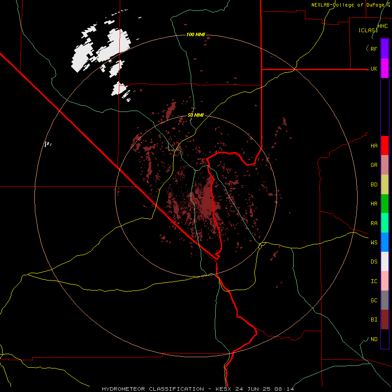Click the 'BD' legend label
The width and height of the screenshot is (392, 392).
(374, 185)
